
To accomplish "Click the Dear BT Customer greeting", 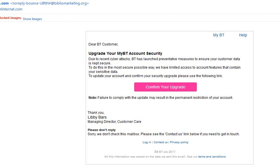I will (103, 44).
